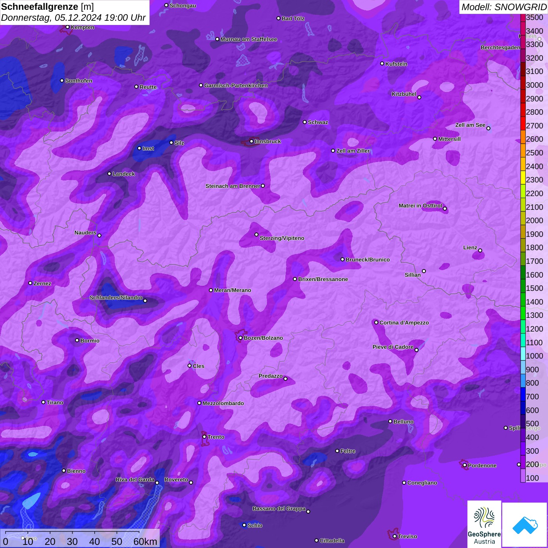Image resolution: width=548 pixels, height=548 pixels.
Task: Click the Bad Tölz marker dot
Action: [x=279, y=18]
